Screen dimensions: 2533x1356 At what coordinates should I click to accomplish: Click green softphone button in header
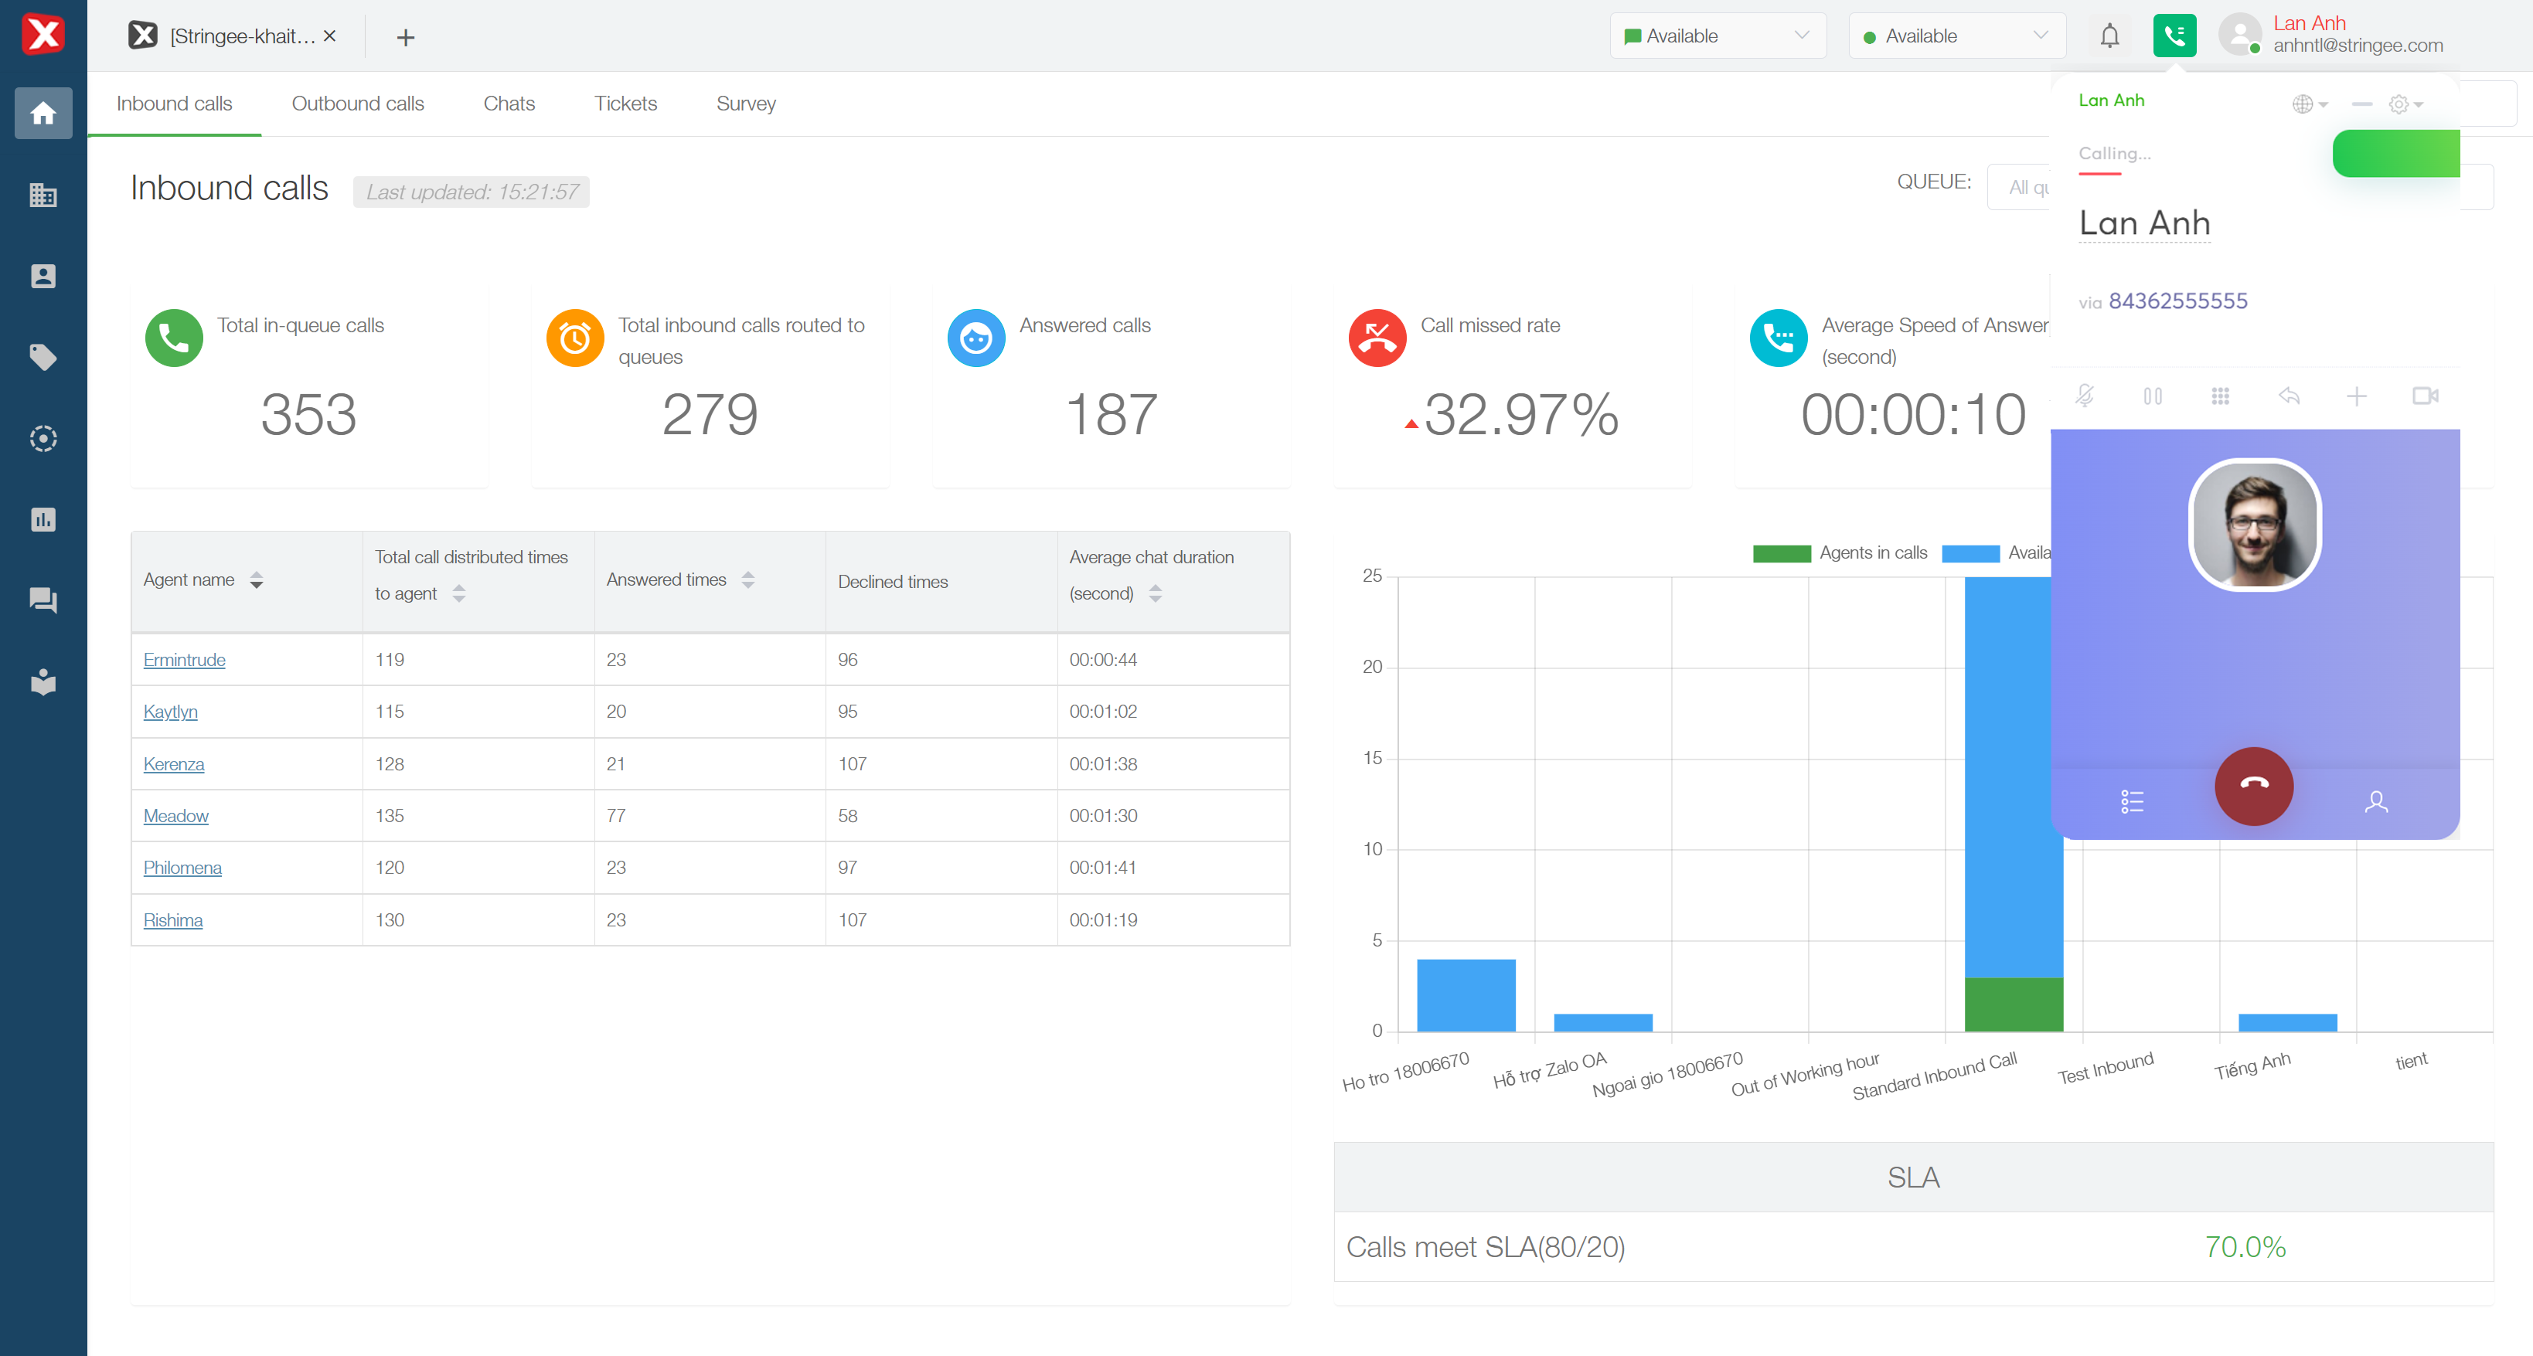tap(2174, 36)
